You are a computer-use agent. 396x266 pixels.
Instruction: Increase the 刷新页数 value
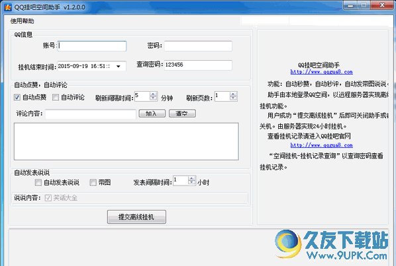point(233,94)
